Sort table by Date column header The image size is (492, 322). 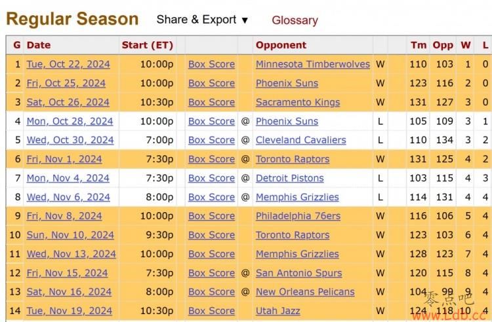[x=39, y=45]
